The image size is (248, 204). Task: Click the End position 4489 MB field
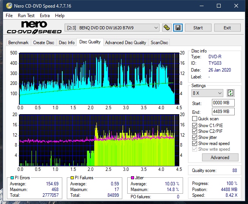pyautogui.click(x=223, y=112)
